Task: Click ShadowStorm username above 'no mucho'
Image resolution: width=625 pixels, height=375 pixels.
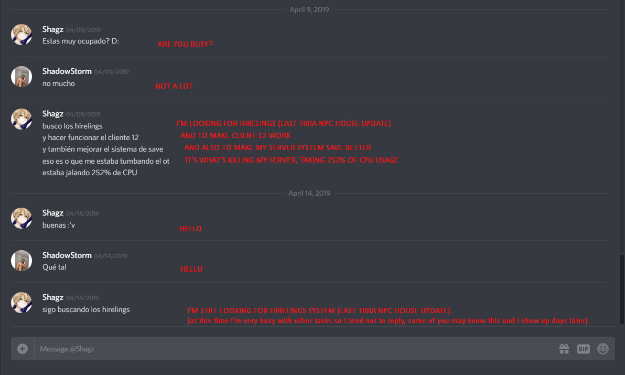Action: [x=67, y=71]
